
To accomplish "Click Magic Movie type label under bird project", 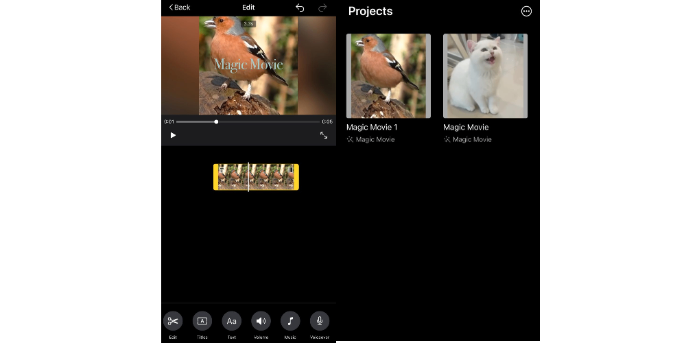I will [x=375, y=139].
